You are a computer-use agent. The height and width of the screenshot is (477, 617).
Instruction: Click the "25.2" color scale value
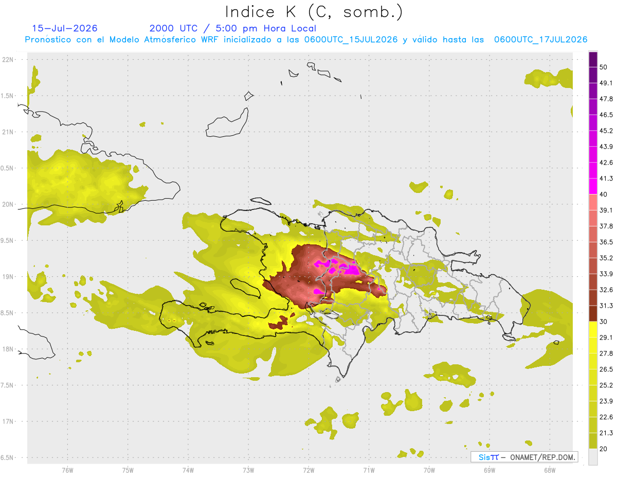(606, 385)
